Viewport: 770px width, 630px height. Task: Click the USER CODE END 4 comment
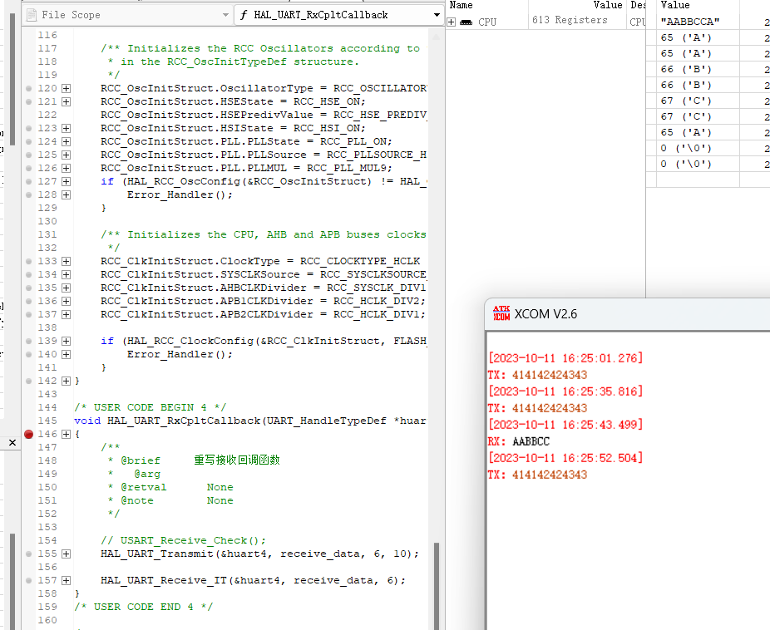point(143,607)
